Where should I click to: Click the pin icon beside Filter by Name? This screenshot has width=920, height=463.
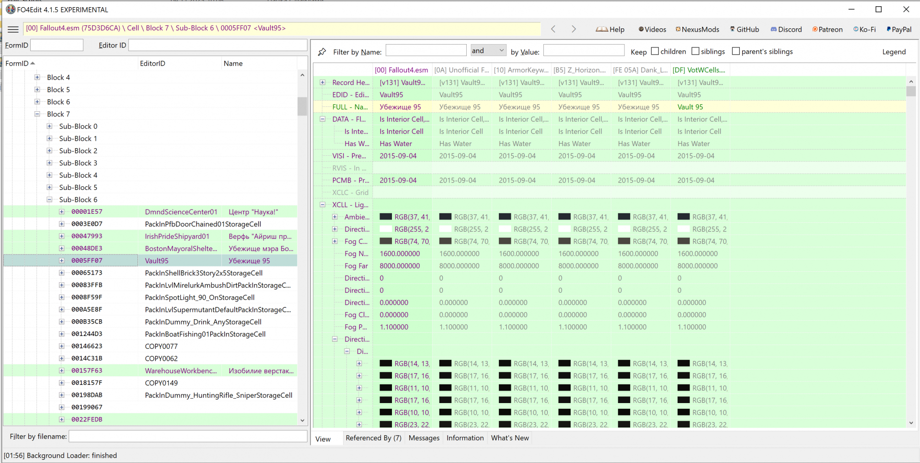click(x=322, y=52)
